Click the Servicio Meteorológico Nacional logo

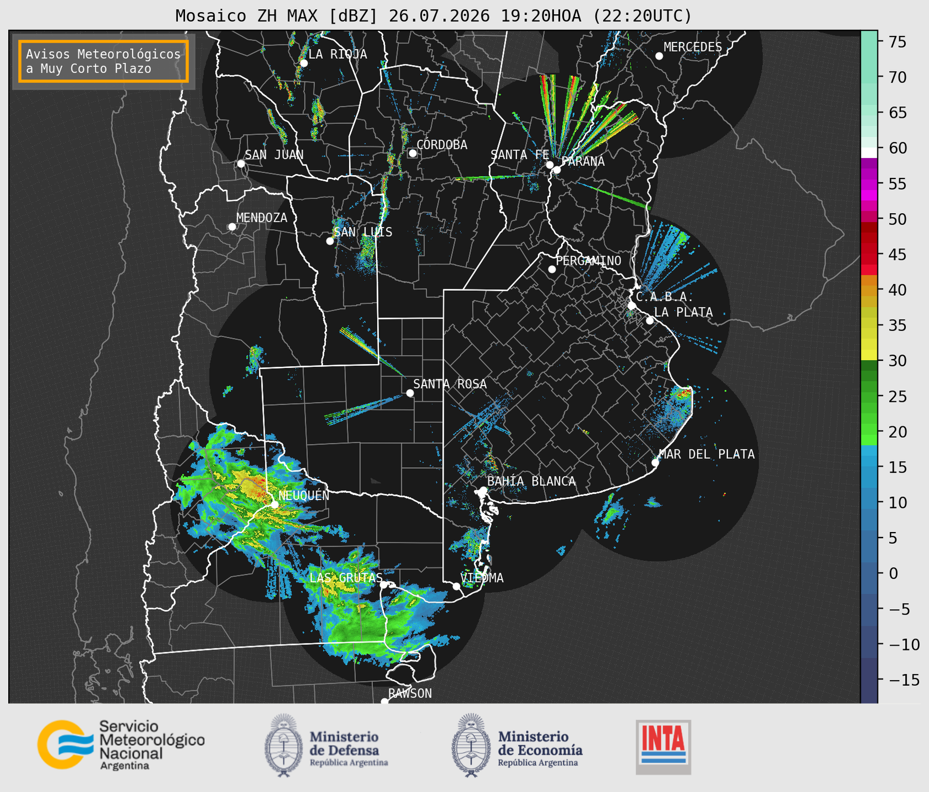click(x=121, y=745)
